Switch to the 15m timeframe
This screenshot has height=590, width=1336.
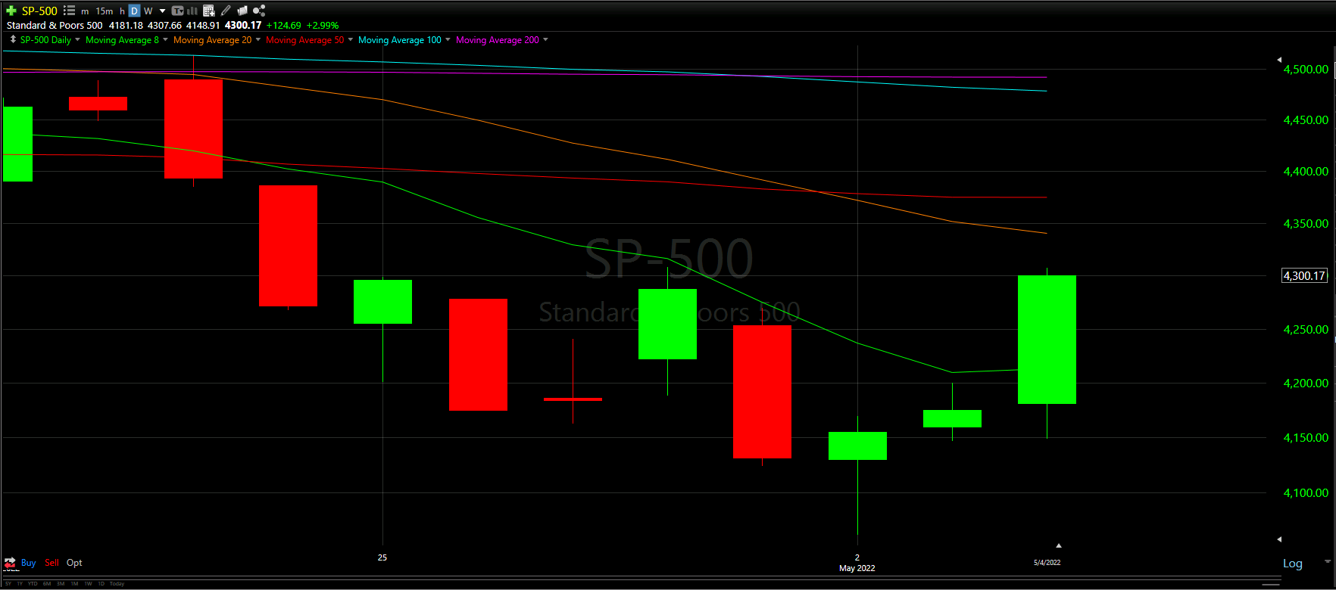[105, 11]
